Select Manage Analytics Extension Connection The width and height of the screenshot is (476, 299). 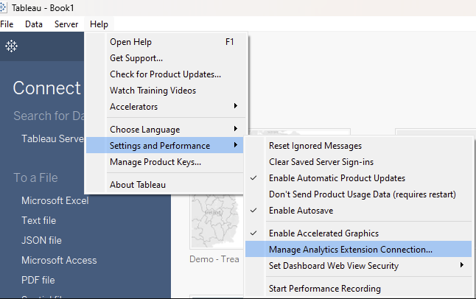(x=350, y=250)
